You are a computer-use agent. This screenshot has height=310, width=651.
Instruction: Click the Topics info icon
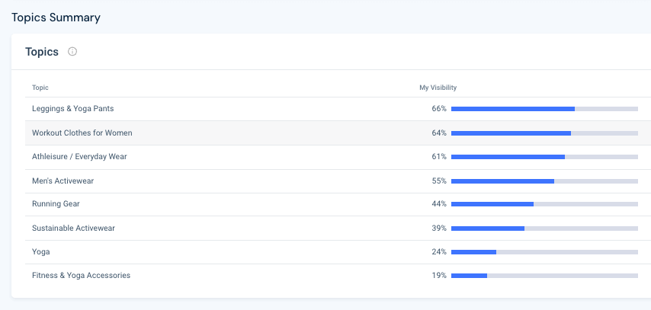(72, 52)
